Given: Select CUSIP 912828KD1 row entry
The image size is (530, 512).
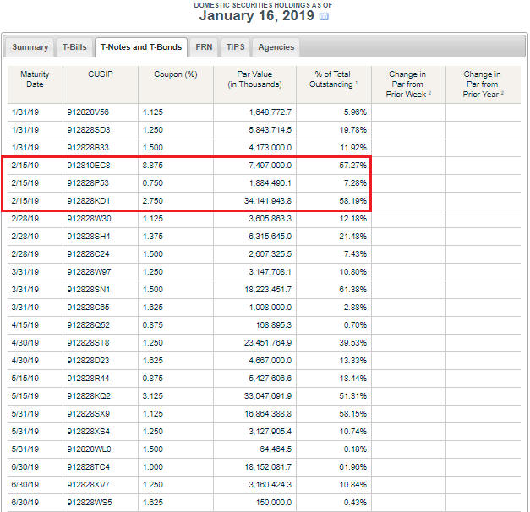Looking at the screenshot, I should pyautogui.click(x=89, y=201).
